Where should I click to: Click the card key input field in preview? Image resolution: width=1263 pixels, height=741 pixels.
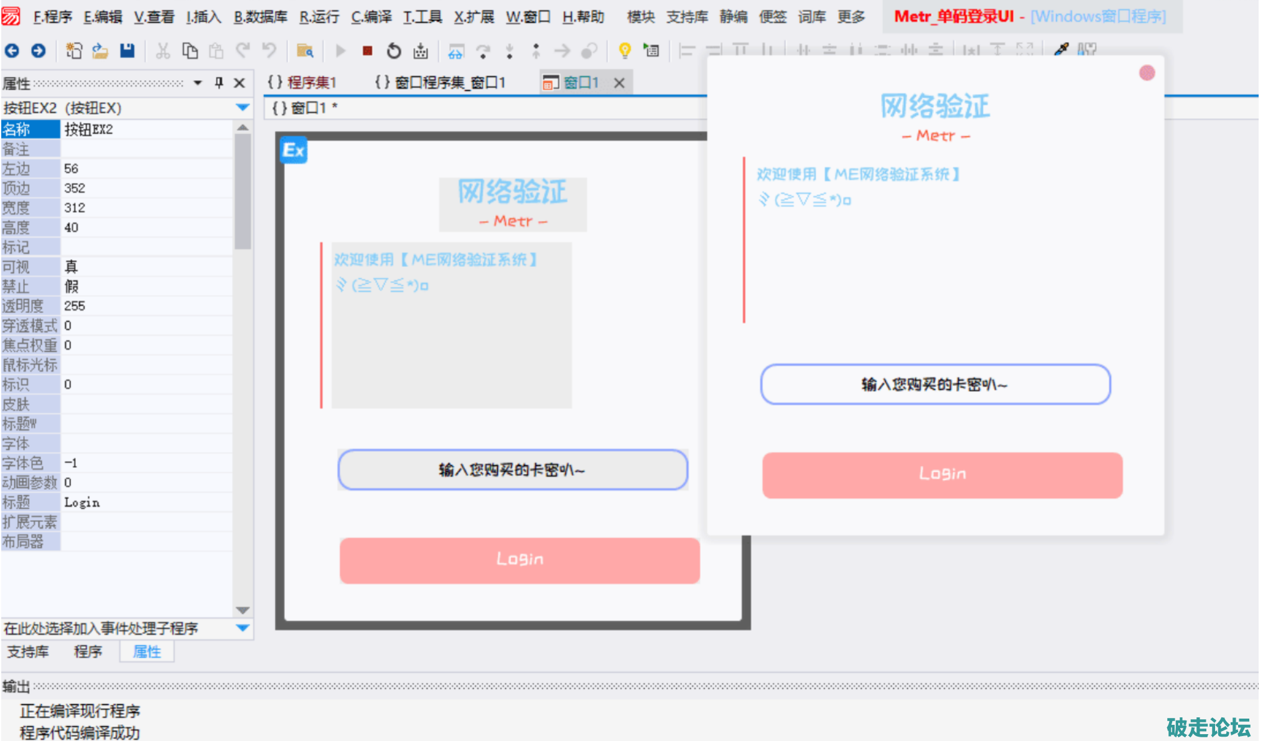[x=934, y=384]
